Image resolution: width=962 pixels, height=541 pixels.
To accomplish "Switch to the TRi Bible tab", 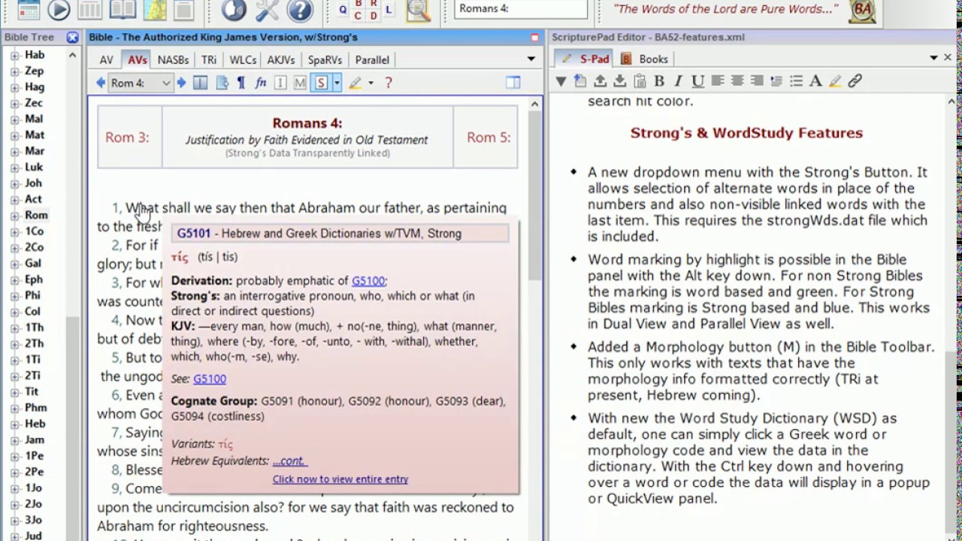I will [209, 60].
